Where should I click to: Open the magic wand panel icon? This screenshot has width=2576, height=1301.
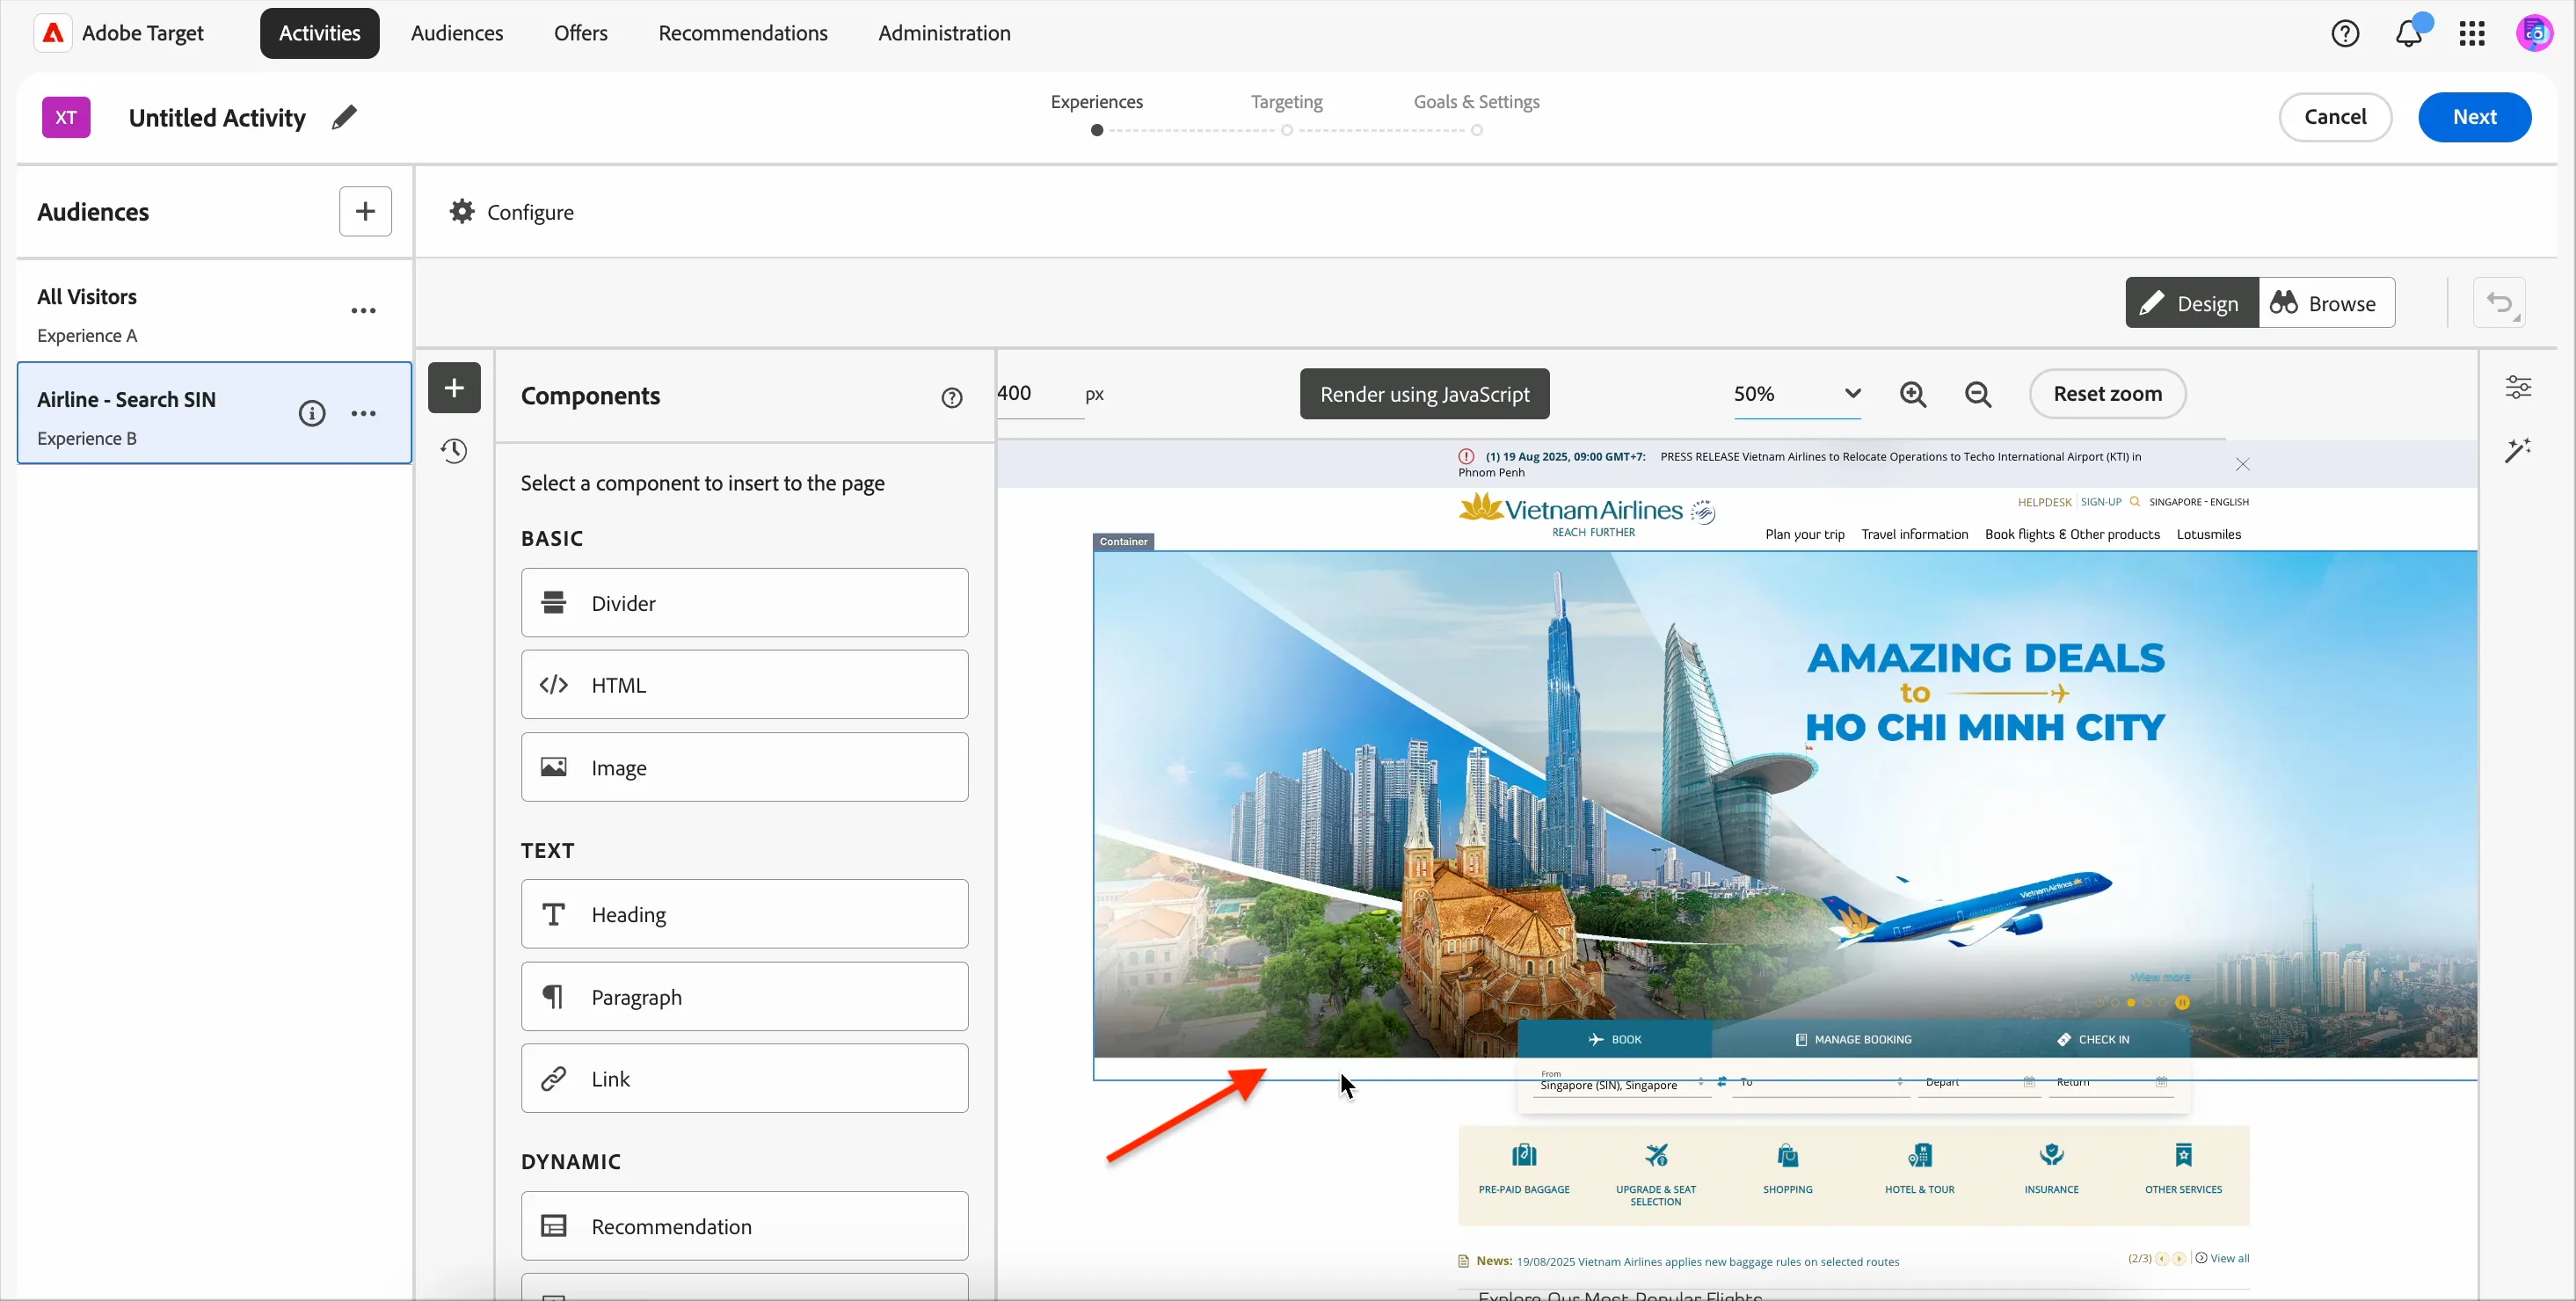[x=2518, y=450]
